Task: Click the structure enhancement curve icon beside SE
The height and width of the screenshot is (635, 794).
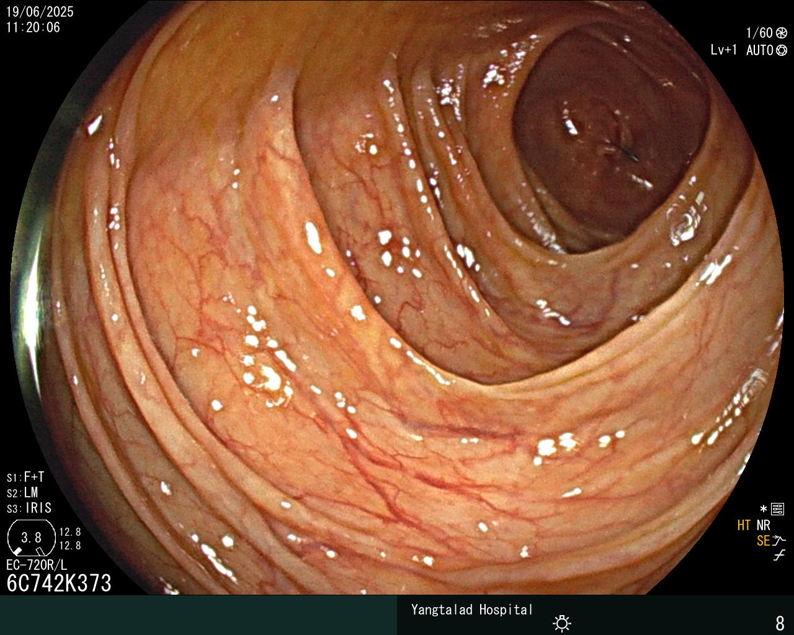Action: coord(779,541)
